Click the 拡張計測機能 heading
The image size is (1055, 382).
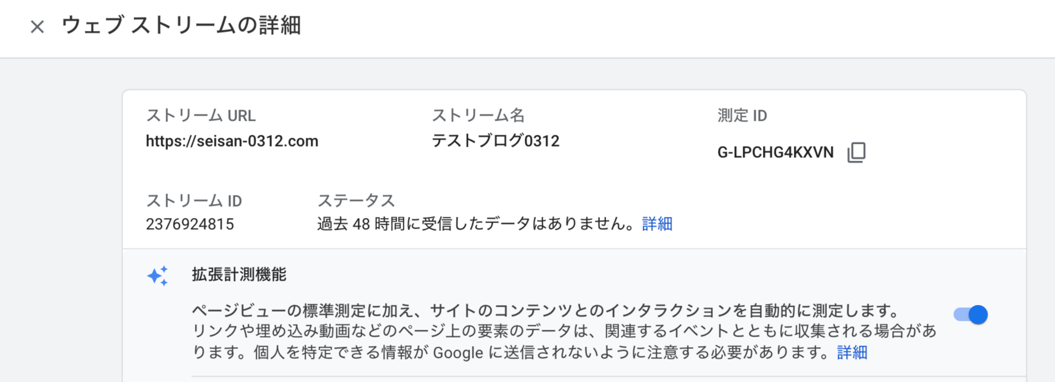239,275
